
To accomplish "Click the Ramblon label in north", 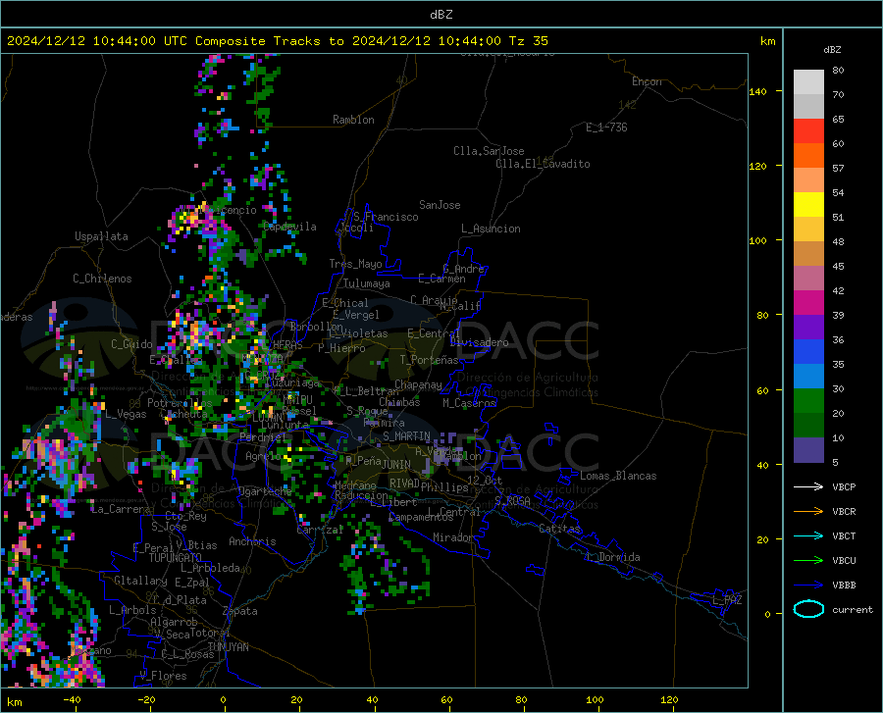I will click(x=353, y=120).
